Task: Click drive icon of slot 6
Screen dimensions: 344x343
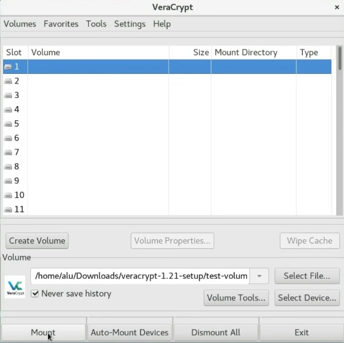Action: click(8, 138)
